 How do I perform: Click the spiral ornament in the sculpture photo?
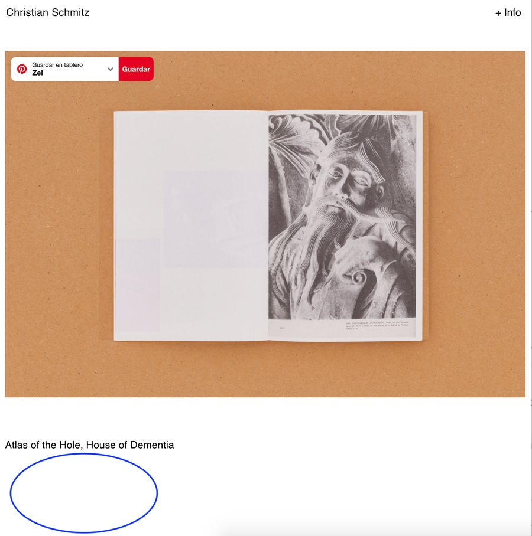coord(359,277)
